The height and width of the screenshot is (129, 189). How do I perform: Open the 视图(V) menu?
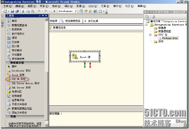(32, 6)
